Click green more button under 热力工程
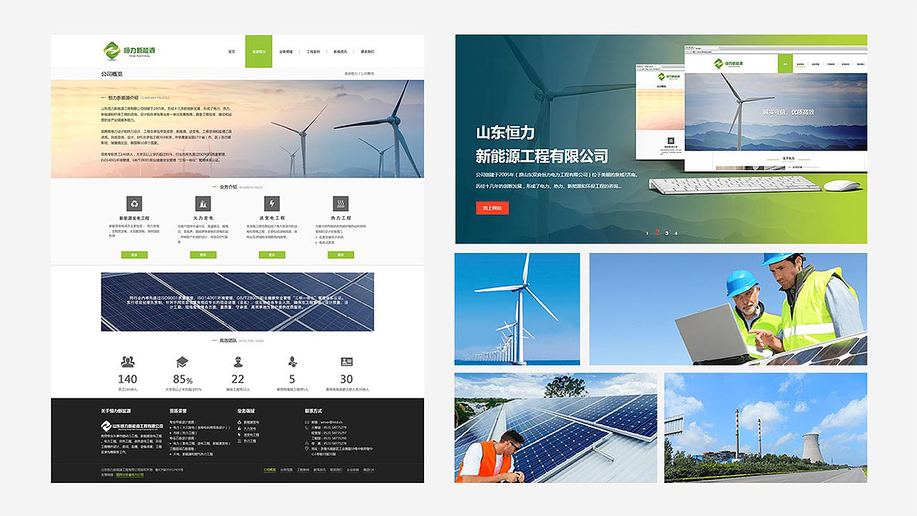The height and width of the screenshot is (516, 917). pos(340,254)
